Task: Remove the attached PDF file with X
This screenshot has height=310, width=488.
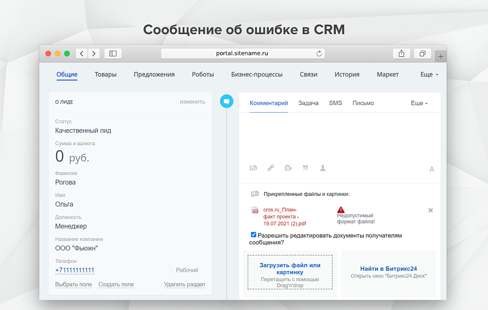Action: click(x=431, y=210)
